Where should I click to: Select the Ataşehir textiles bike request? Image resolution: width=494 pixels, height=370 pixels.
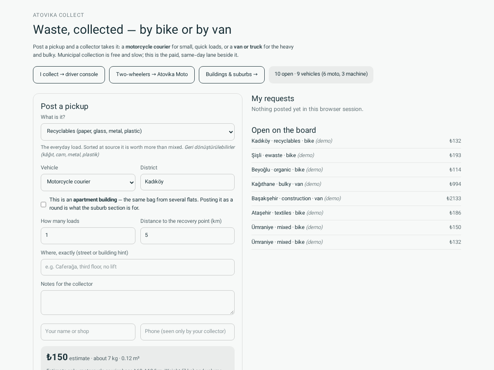coord(356,213)
